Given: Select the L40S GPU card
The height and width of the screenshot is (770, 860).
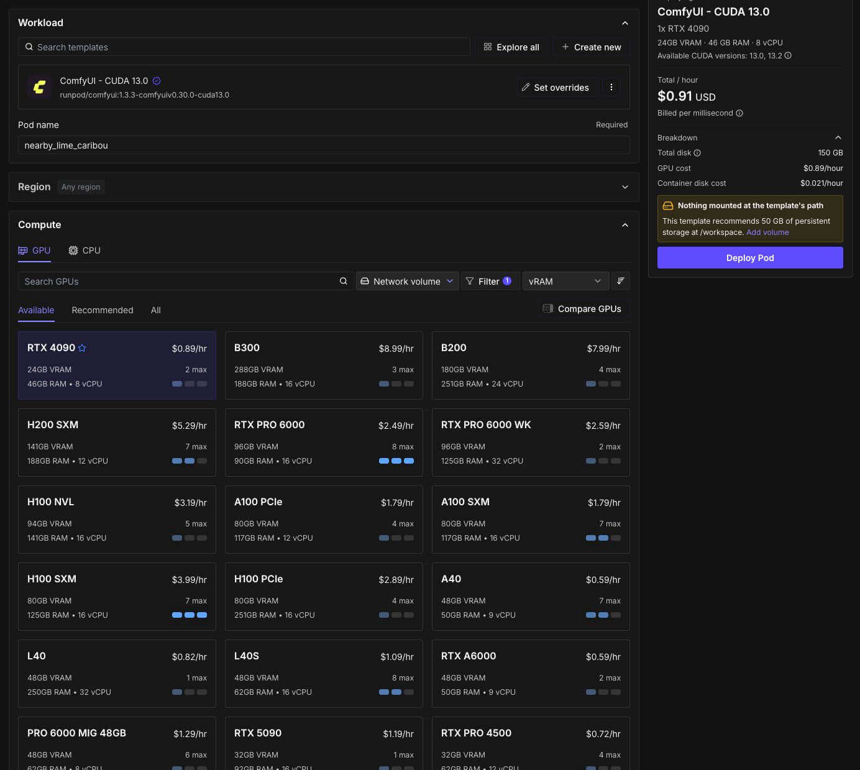Looking at the screenshot, I should [x=324, y=674].
